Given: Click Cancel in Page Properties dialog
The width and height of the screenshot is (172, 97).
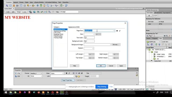Looking at the screenshot, I should click(x=111, y=66).
